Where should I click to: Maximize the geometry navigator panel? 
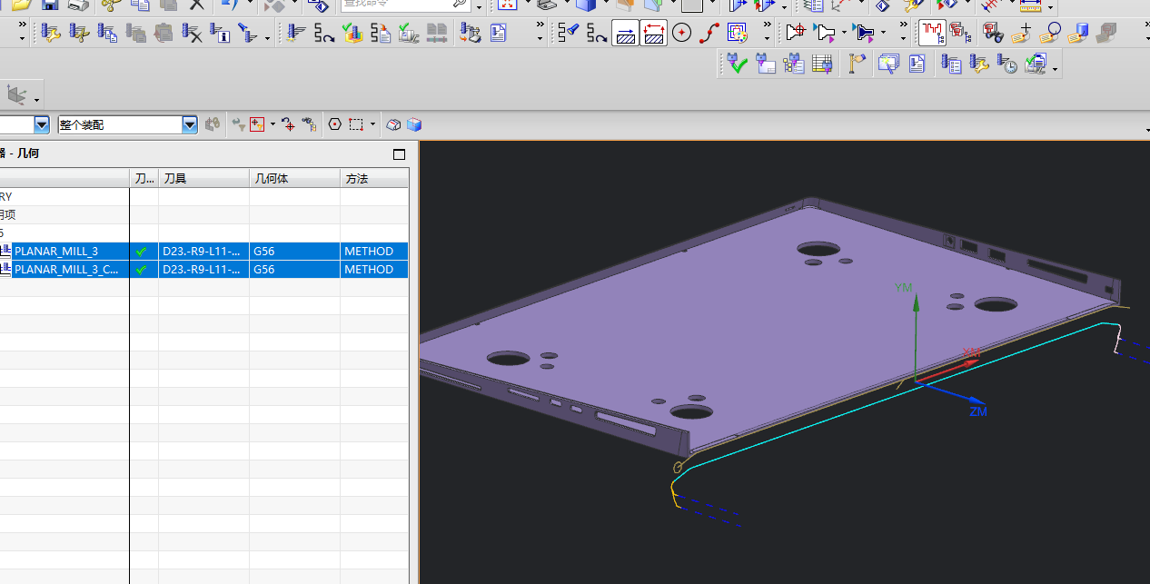click(x=399, y=154)
